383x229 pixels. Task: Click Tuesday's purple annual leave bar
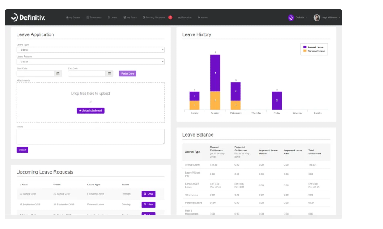tap(215, 73)
